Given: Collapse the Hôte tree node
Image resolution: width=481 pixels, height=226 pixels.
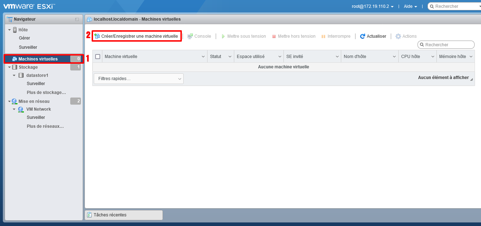Looking at the screenshot, I should coord(9,30).
